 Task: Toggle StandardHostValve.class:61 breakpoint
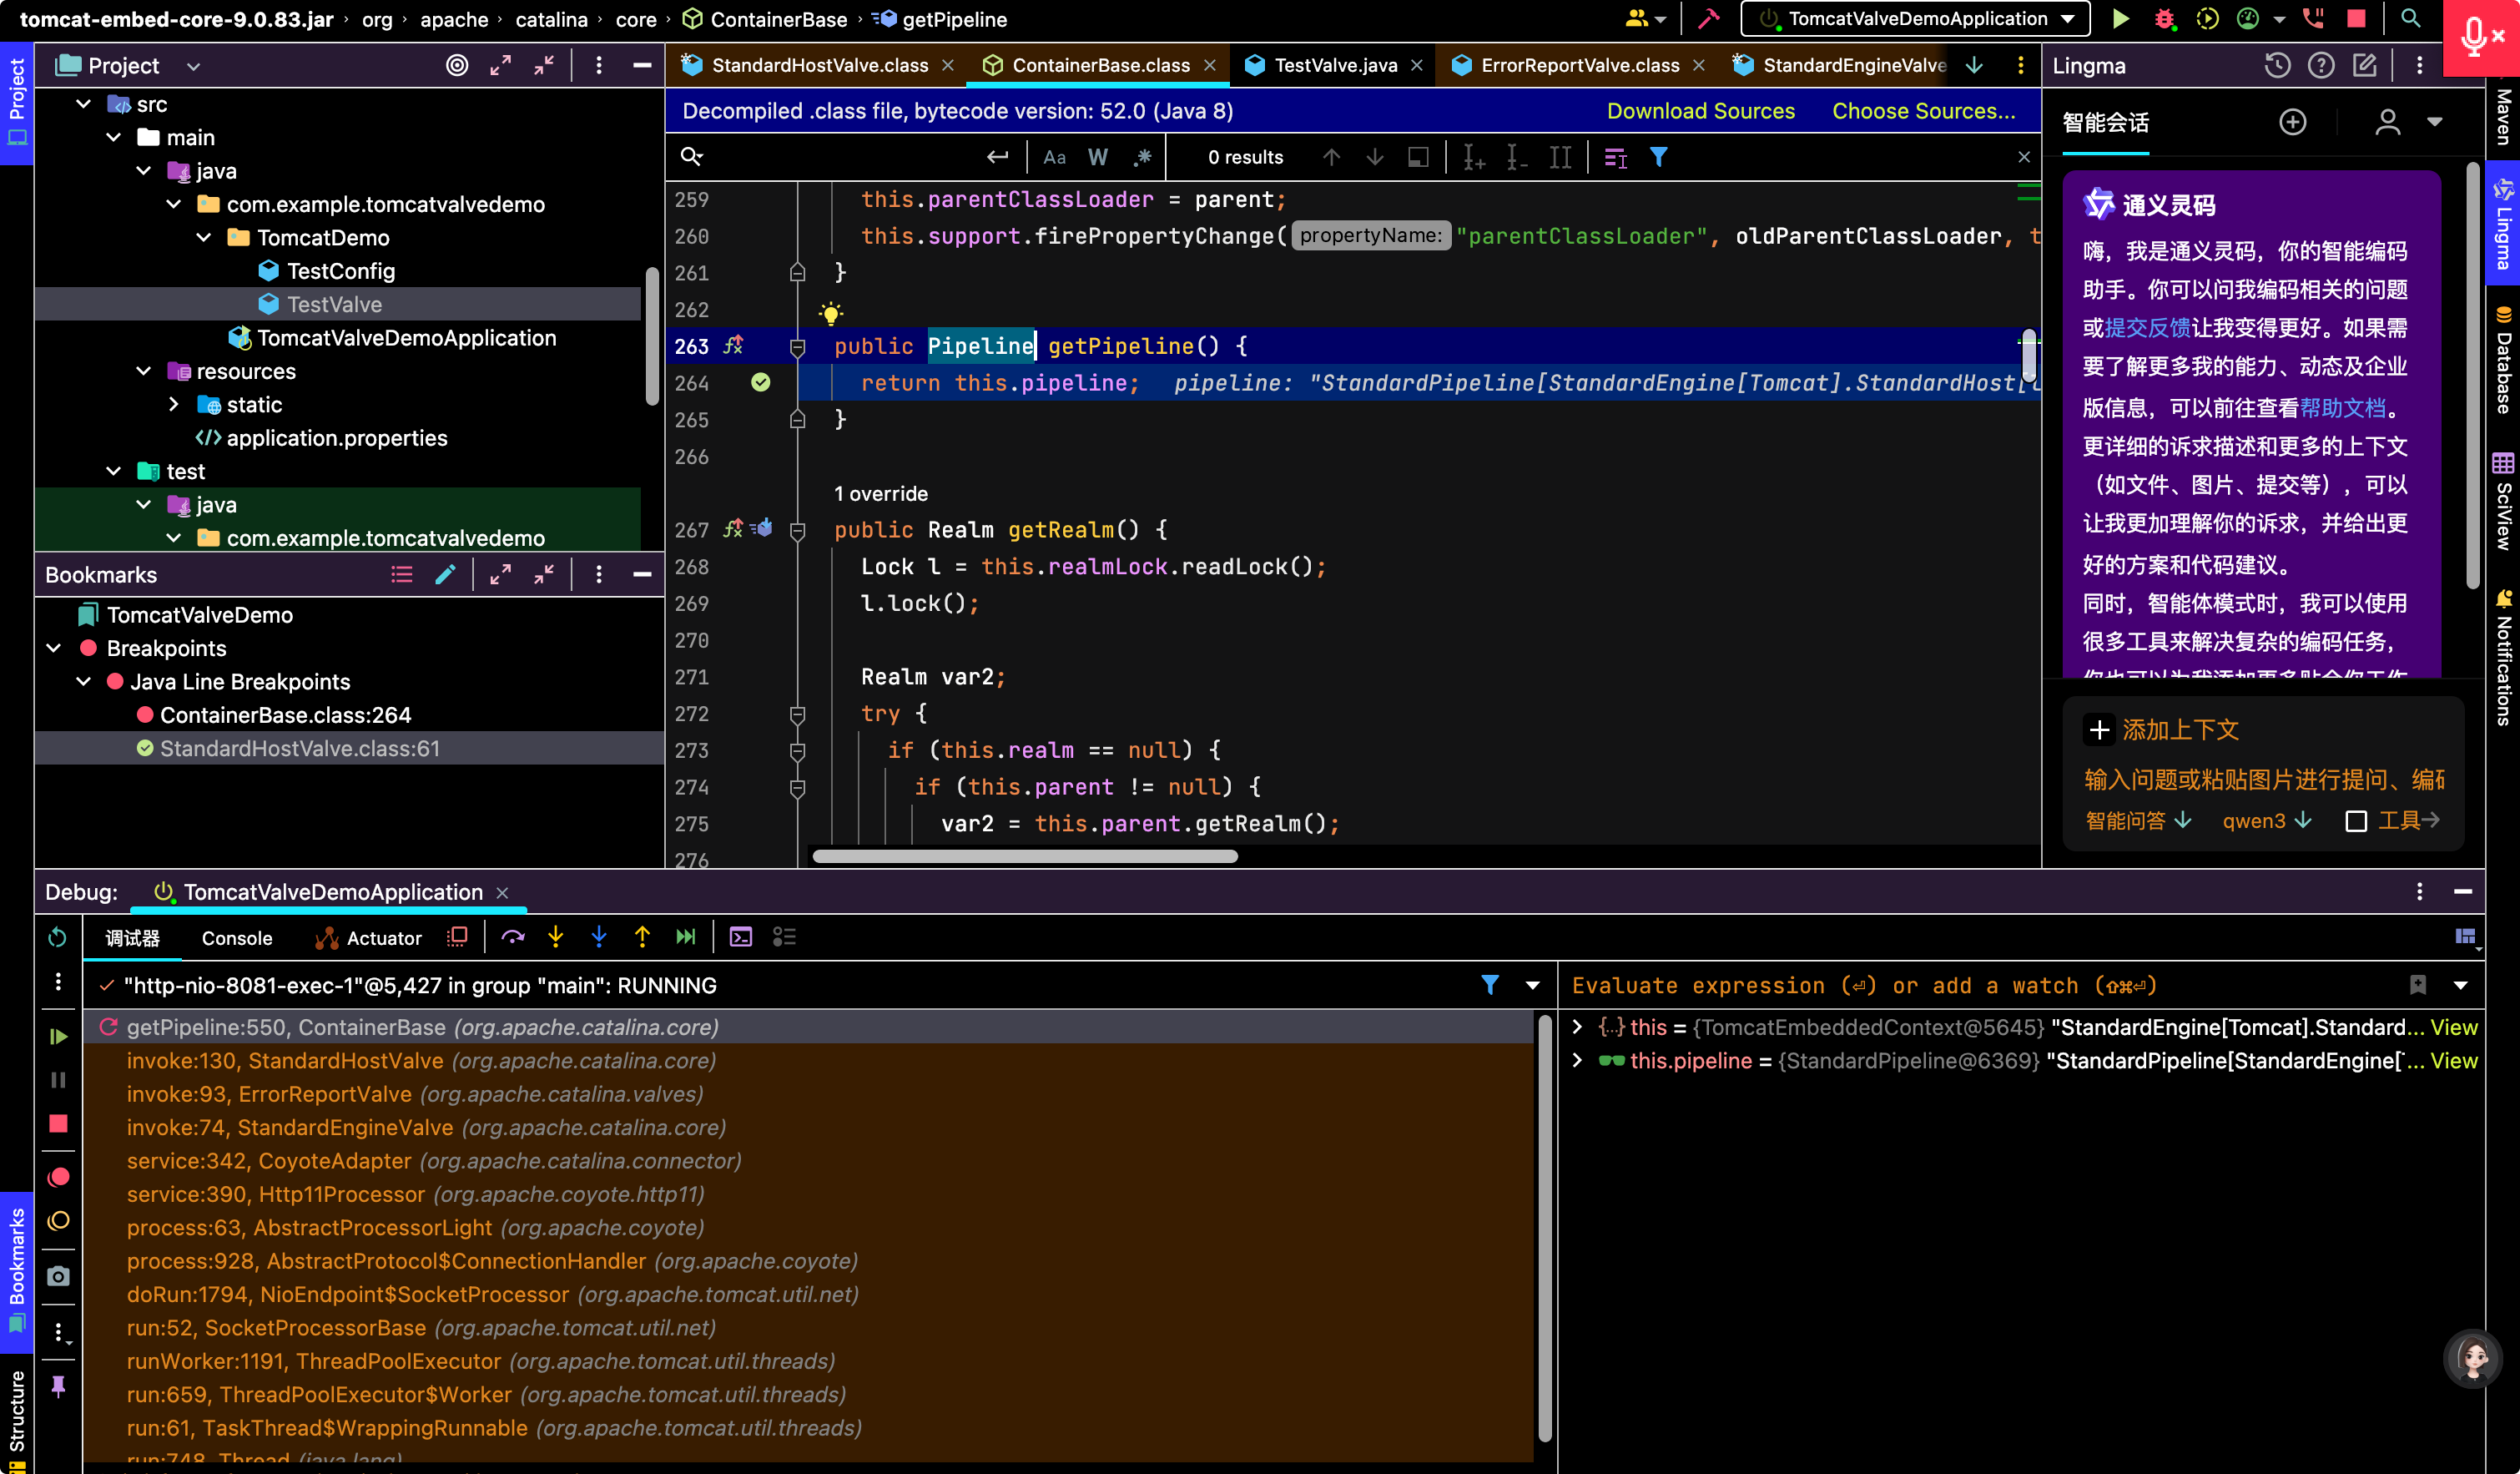(145, 748)
